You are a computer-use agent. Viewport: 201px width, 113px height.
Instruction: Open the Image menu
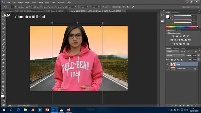coord(20,2)
